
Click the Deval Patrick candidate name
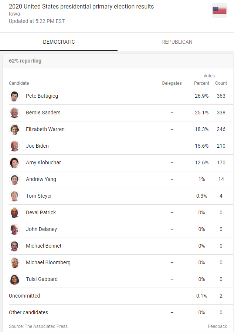coord(41,212)
